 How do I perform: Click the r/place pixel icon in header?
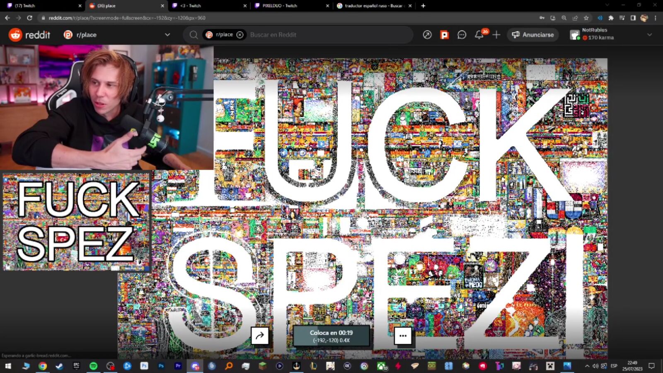tap(444, 35)
